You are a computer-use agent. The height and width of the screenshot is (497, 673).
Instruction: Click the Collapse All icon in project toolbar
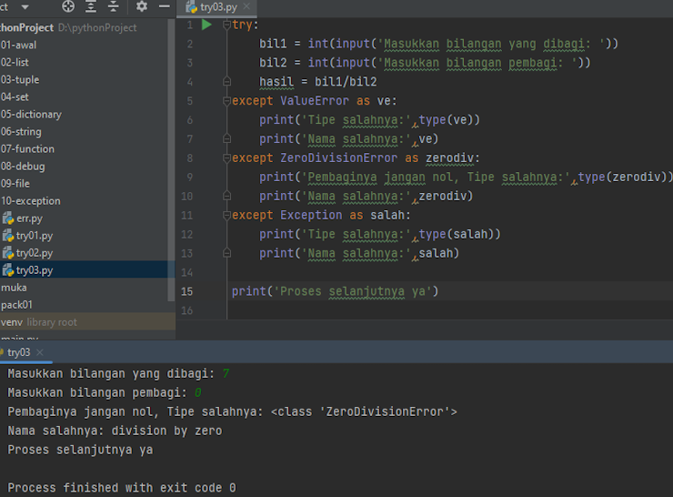(114, 6)
